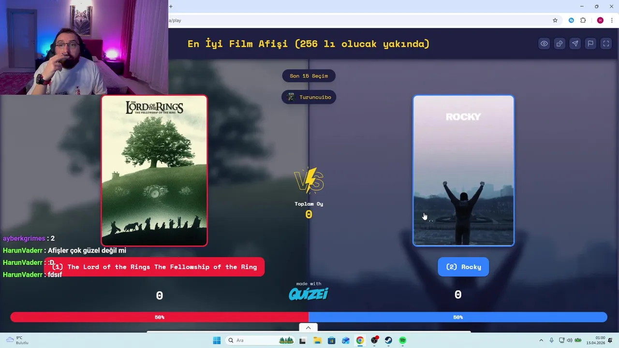Image resolution: width=619 pixels, height=348 pixels.
Task: Click the chat message fdsıf
Action: (32, 275)
